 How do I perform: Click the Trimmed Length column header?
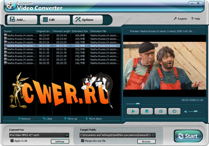(62, 31)
